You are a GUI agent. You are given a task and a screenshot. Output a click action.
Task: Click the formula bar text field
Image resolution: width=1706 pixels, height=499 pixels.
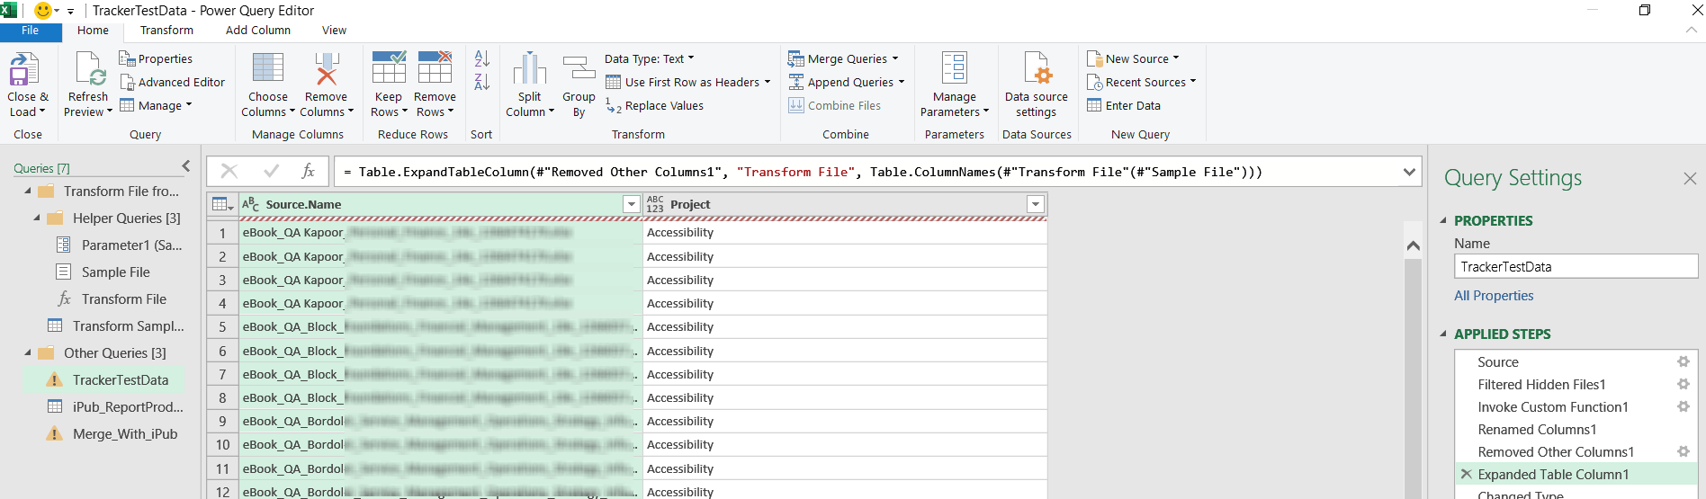(866, 172)
